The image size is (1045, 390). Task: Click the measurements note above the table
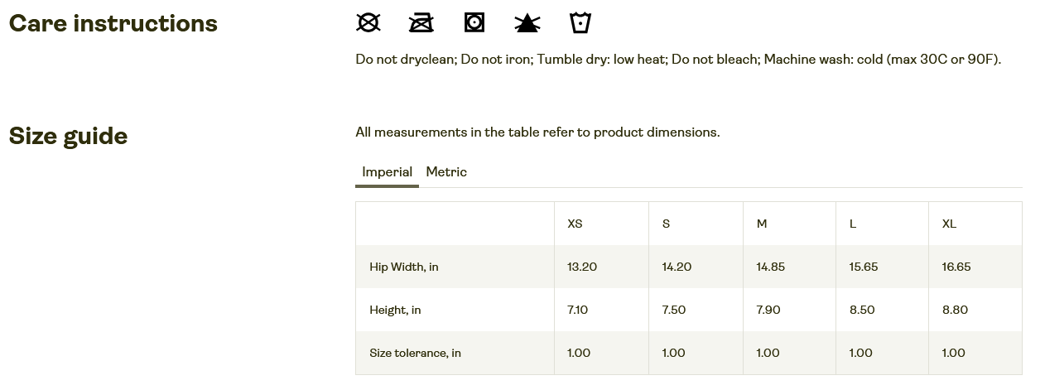tap(537, 132)
